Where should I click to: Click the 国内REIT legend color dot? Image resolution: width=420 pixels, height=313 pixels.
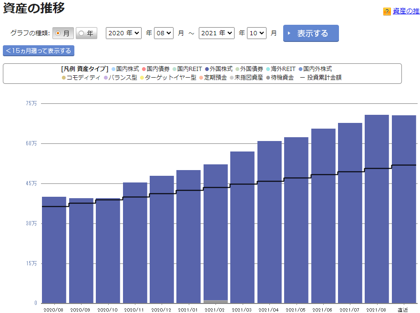[174, 69]
